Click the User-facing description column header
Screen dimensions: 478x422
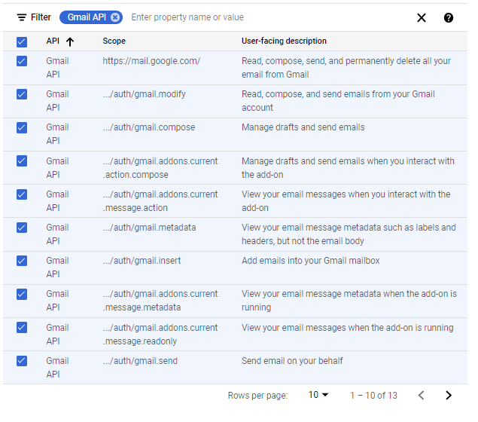click(284, 41)
